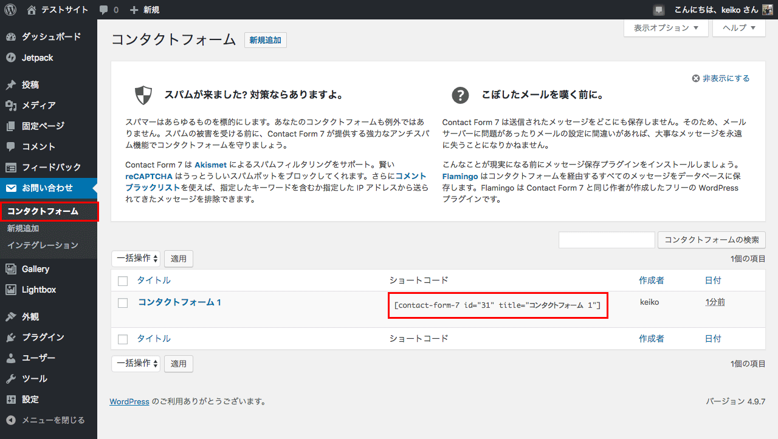778x439 pixels.
Task: Open the Akismet link
Action: pyautogui.click(x=209, y=165)
